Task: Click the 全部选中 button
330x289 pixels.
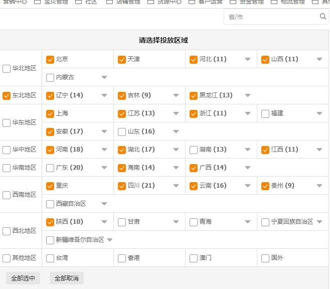Action: point(23,278)
